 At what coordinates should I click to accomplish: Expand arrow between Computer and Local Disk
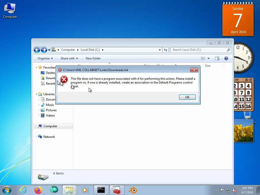tap(78, 50)
